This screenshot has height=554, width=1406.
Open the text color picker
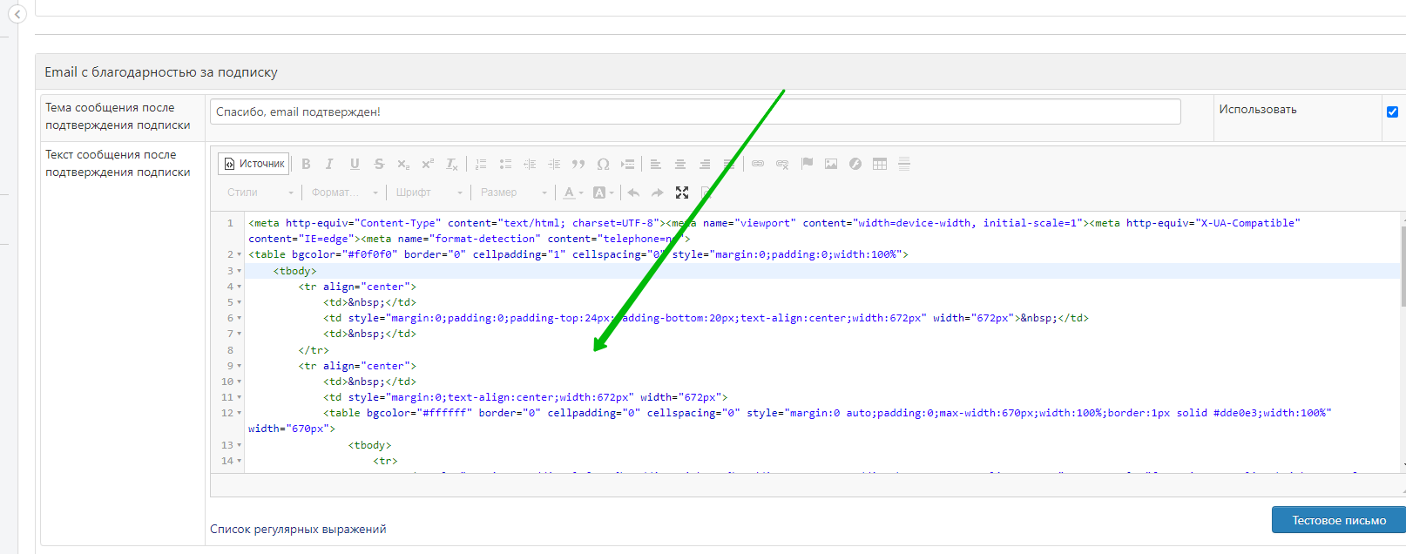point(572,193)
